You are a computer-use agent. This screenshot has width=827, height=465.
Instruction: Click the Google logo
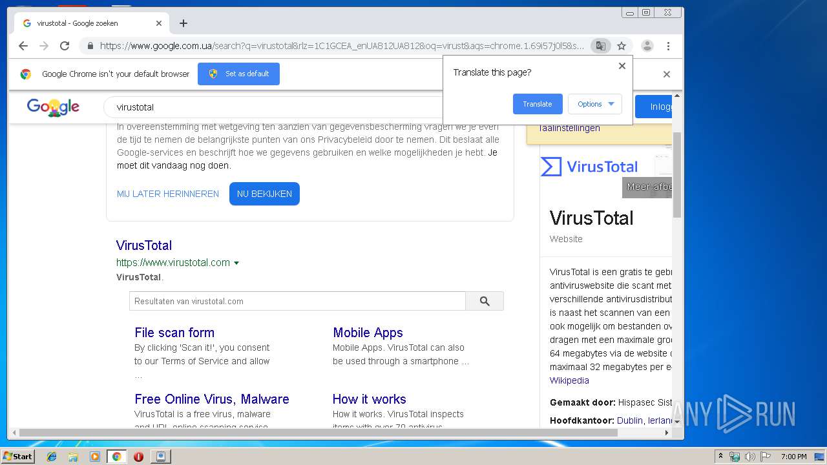click(x=53, y=107)
